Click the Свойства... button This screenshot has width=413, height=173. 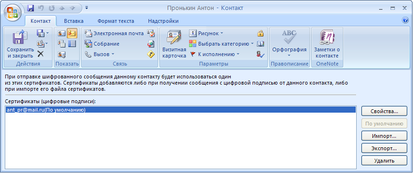coord(384,111)
